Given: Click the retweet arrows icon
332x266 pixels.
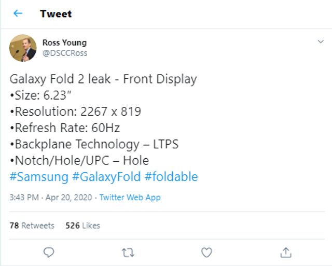Looking at the screenshot, I should pyautogui.click(x=128, y=252).
